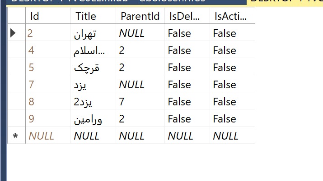Click the ParentId cell with value 7

[x=140, y=101]
